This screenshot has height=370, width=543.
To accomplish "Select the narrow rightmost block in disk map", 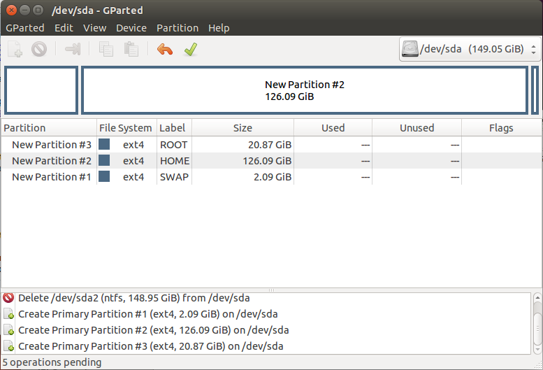I will [x=535, y=90].
